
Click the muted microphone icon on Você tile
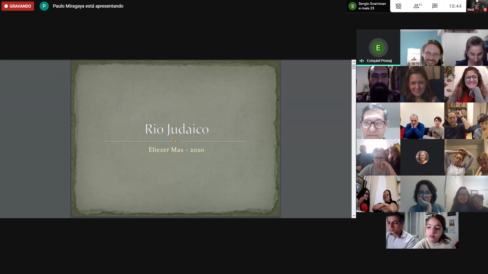[485, 10]
